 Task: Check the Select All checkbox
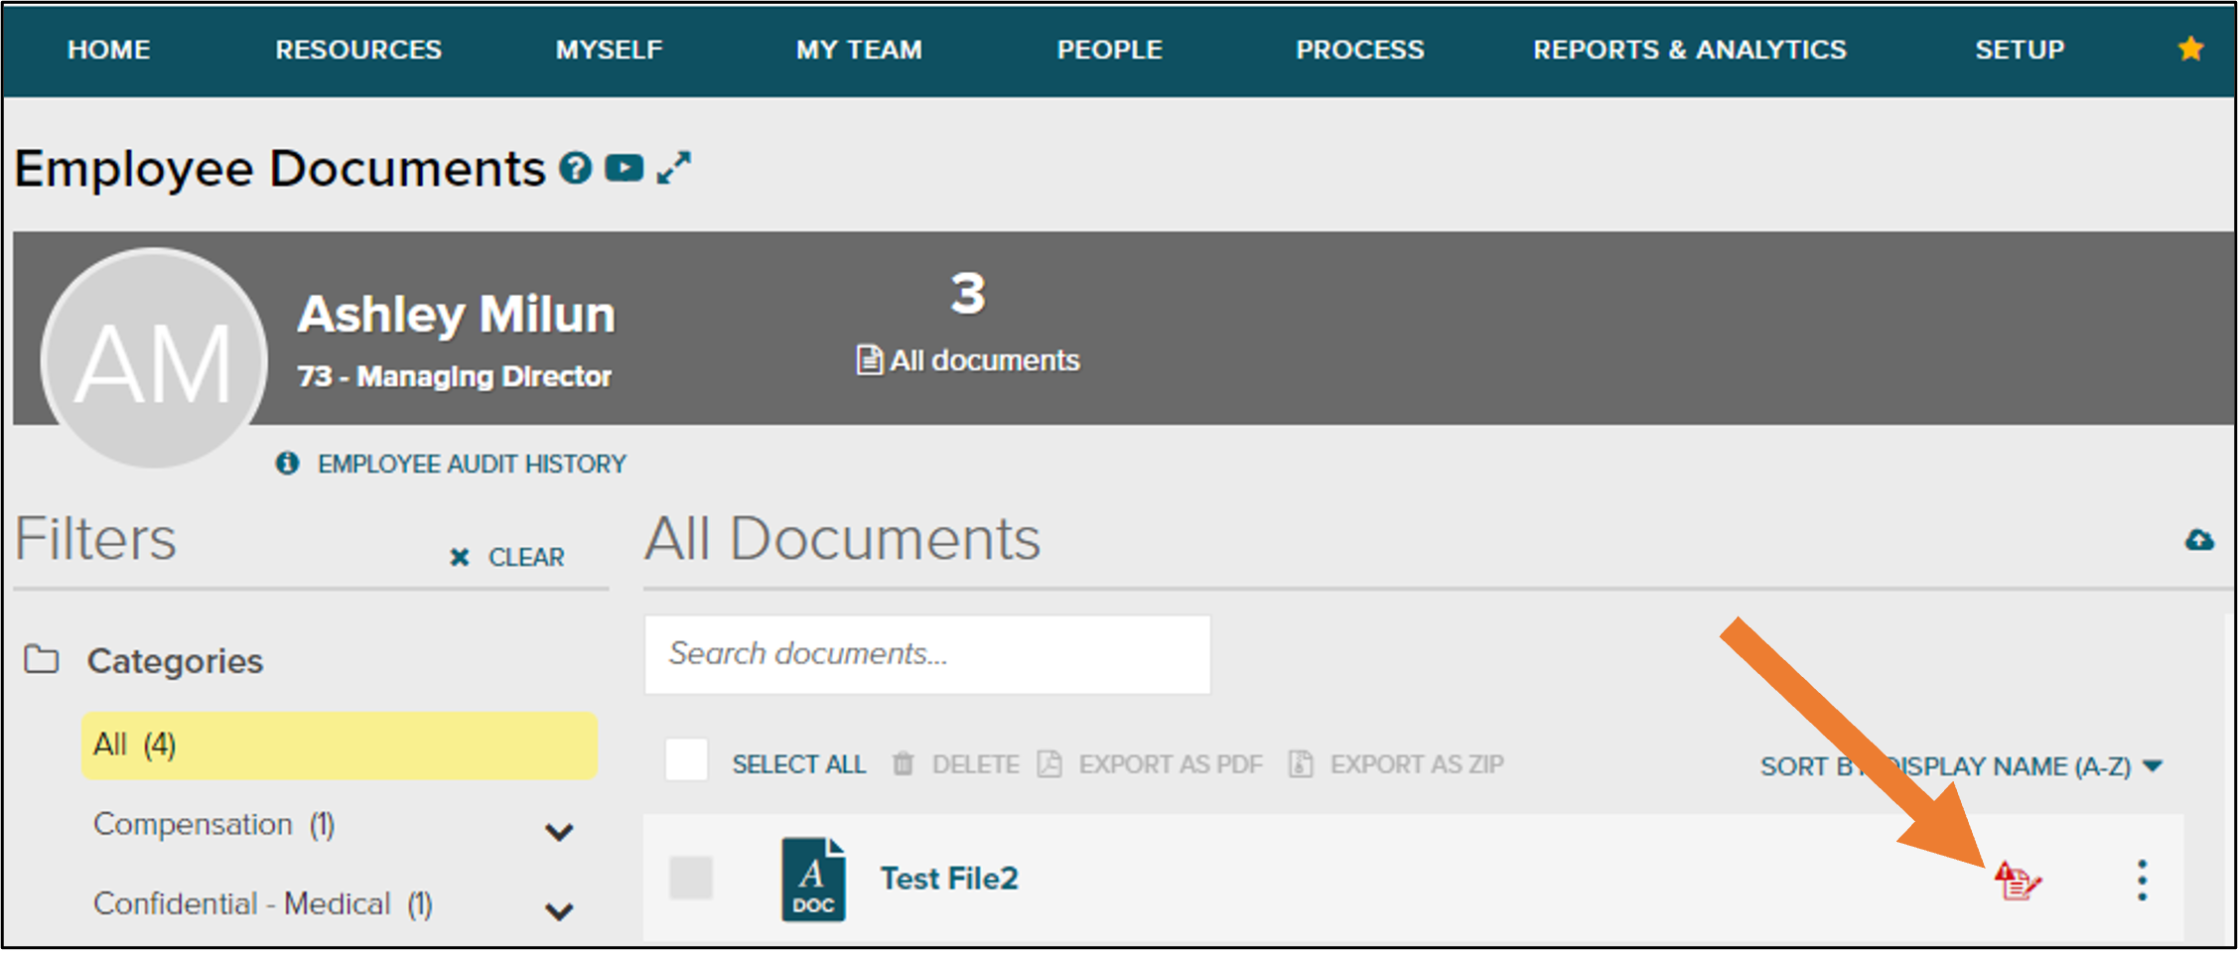687,761
